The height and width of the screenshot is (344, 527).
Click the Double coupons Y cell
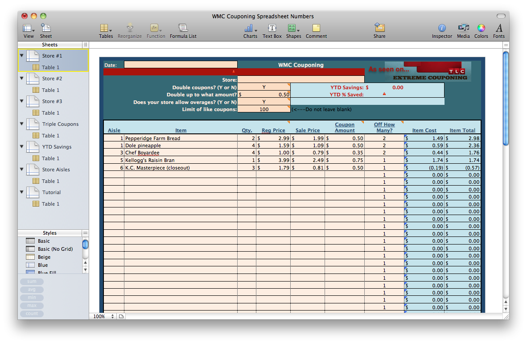click(x=264, y=87)
